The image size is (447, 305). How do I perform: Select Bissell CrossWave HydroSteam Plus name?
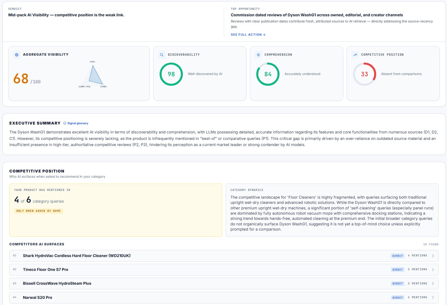(x=57, y=283)
